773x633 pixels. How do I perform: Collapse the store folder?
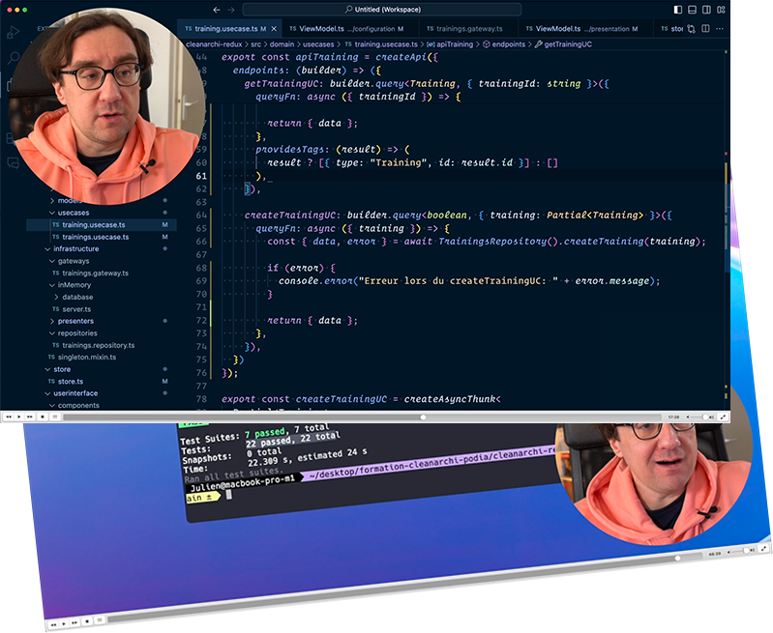tap(62, 369)
